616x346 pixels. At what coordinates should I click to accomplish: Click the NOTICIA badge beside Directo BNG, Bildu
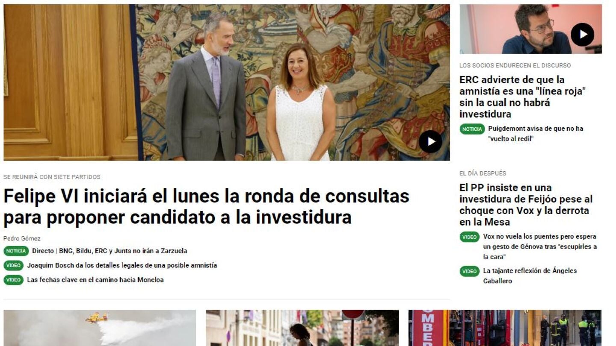(x=16, y=251)
